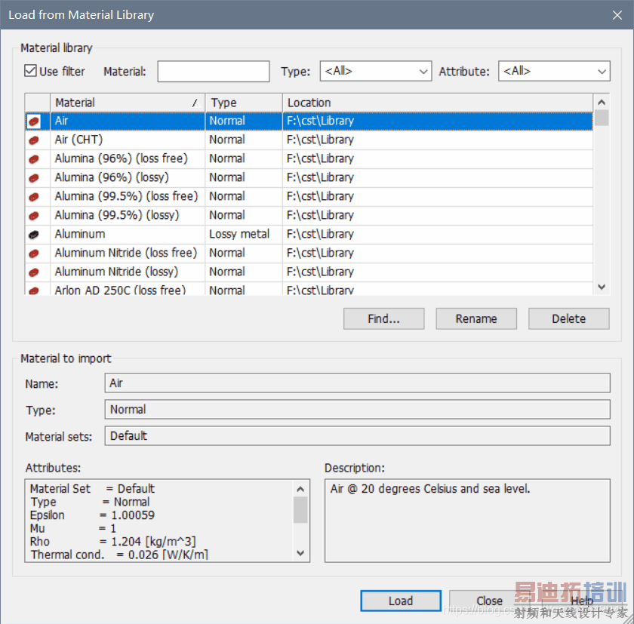Viewport: 634px width, 624px height.
Task: Sort by the Type column header
Action: 244,103
